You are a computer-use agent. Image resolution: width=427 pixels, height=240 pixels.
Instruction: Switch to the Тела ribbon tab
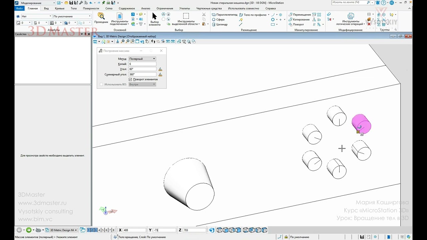pyautogui.click(x=74, y=8)
